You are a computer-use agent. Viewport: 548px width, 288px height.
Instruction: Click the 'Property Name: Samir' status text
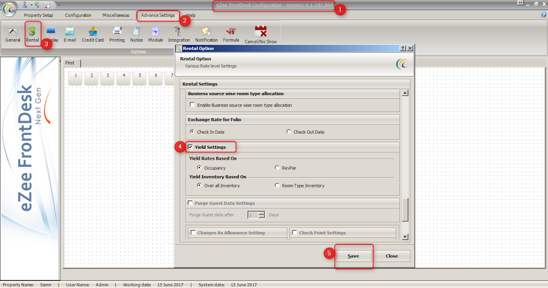(x=27, y=285)
